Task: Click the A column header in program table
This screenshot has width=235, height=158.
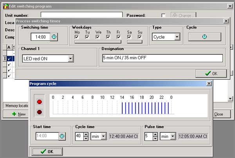Action: (x=9, y=47)
